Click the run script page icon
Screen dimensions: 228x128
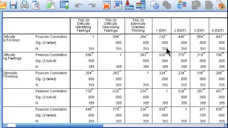[221, 5]
